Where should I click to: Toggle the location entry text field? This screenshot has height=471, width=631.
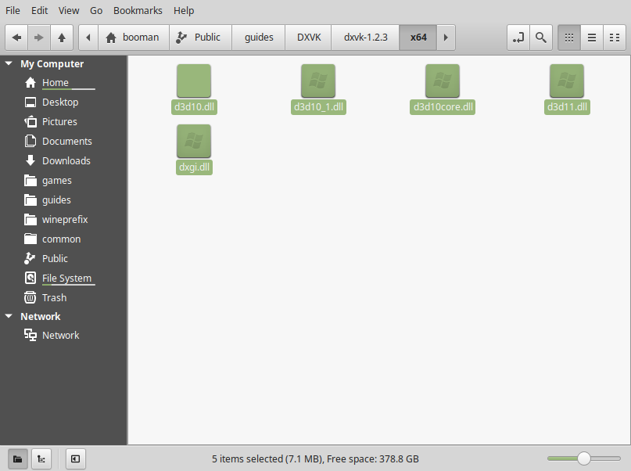tap(518, 38)
